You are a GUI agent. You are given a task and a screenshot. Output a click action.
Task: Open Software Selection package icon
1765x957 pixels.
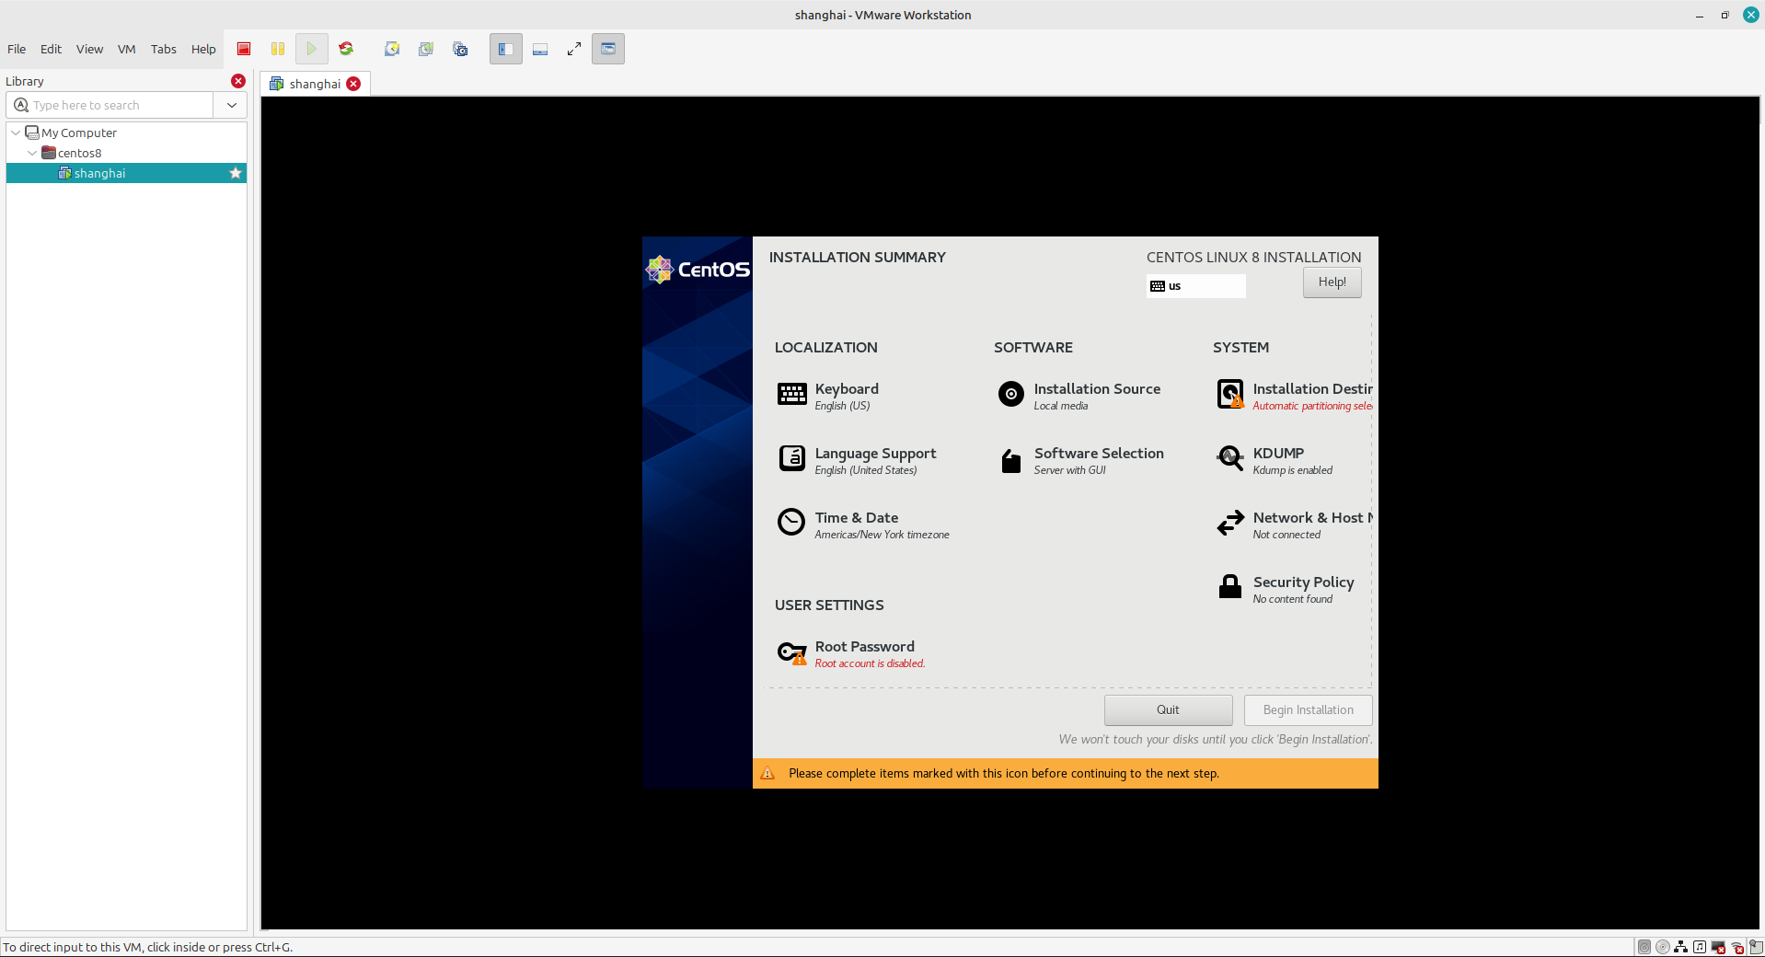[x=1010, y=460]
